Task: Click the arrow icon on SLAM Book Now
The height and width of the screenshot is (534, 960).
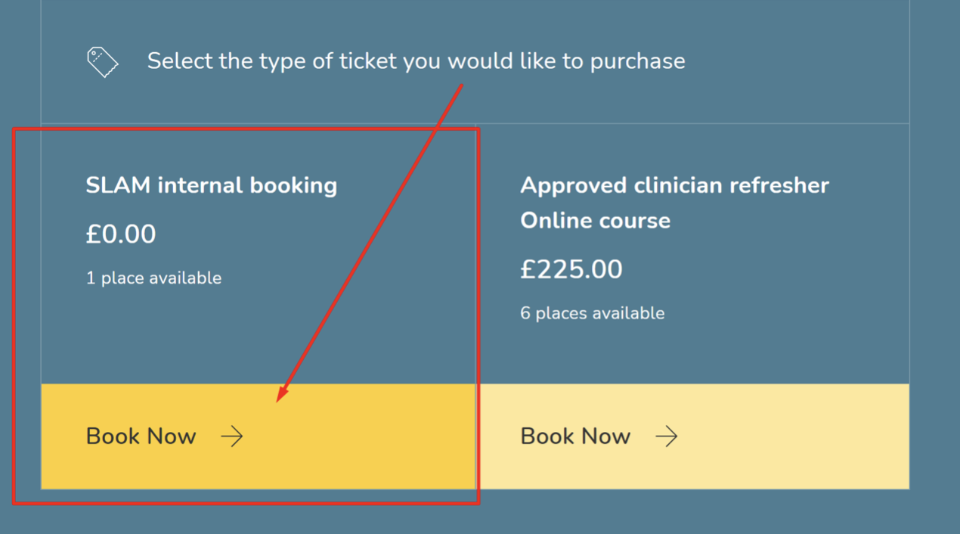Action: 232,436
